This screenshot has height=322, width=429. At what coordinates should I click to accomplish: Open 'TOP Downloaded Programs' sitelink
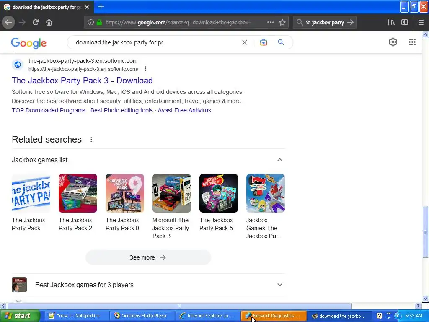pyautogui.click(x=49, y=110)
